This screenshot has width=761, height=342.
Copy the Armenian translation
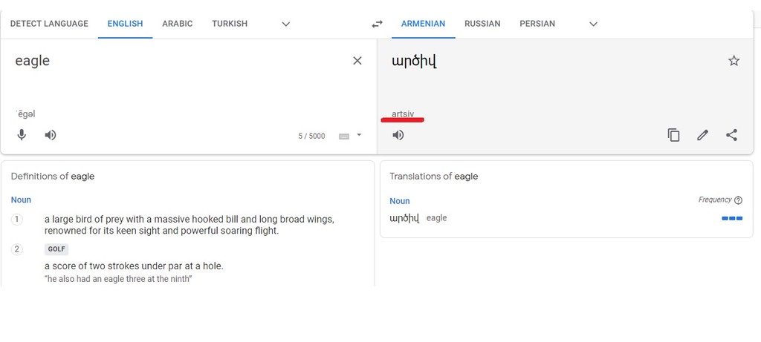pyautogui.click(x=673, y=135)
